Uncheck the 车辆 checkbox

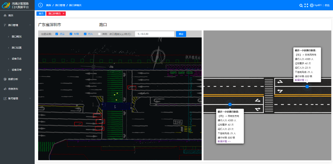coord(71,34)
